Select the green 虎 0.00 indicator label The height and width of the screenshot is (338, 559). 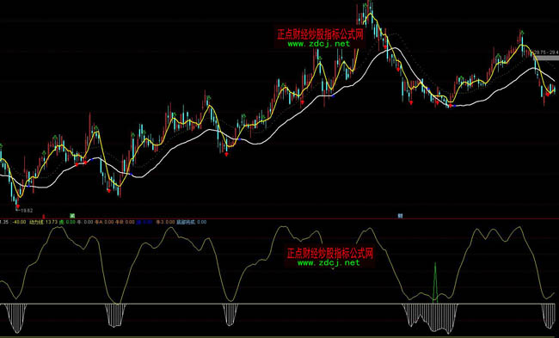67,222
